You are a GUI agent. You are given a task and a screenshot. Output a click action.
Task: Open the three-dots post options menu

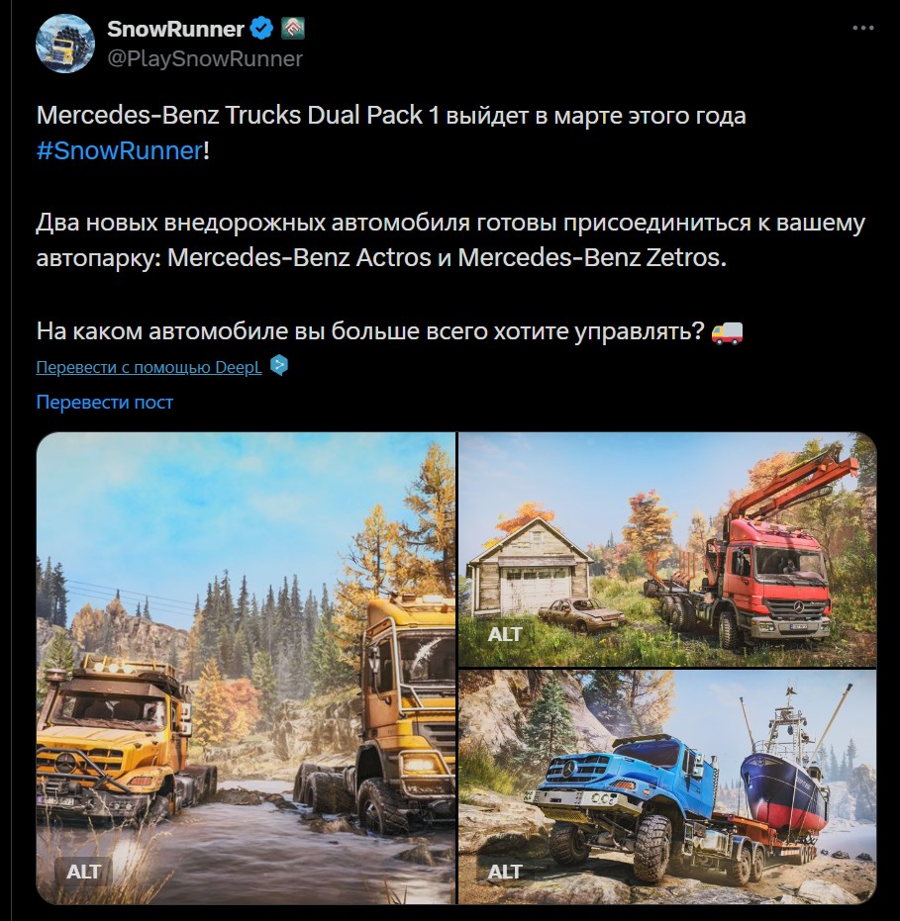pos(863,28)
